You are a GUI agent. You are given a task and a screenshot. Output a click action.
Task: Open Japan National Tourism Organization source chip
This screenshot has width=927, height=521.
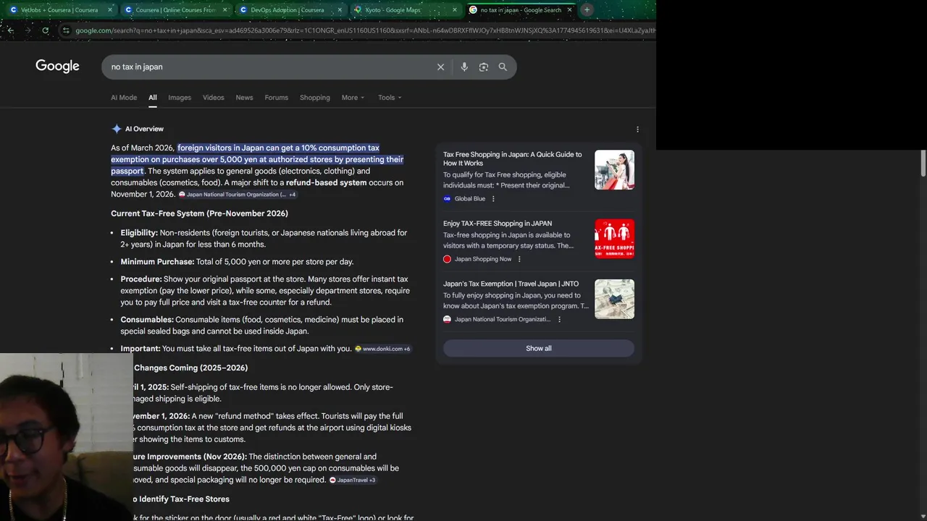pyautogui.click(x=238, y=195)
